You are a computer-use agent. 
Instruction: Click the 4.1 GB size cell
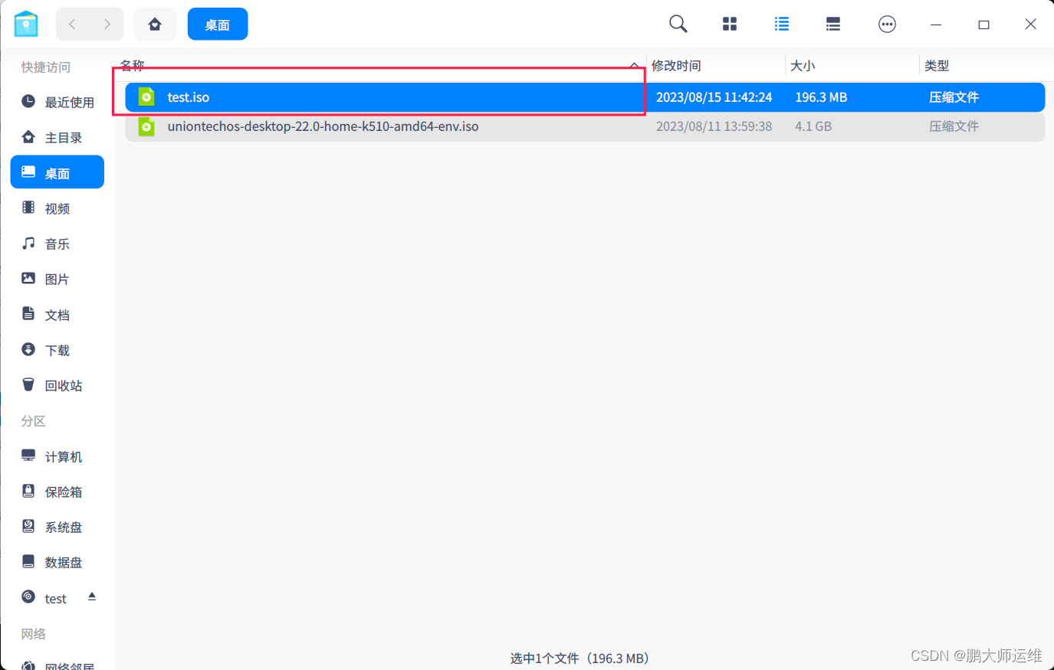coord(813,126)
